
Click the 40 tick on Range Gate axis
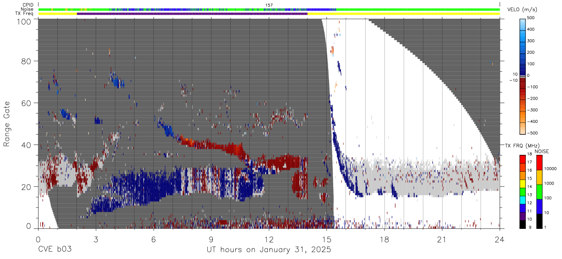click(x=26, y=145)
